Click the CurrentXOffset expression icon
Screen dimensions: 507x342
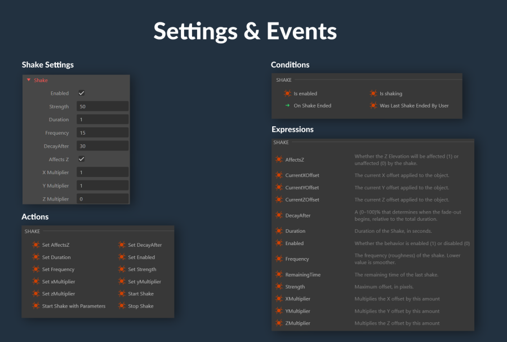279,175
